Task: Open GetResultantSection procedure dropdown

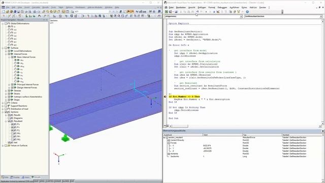Action: pos(321,16)
